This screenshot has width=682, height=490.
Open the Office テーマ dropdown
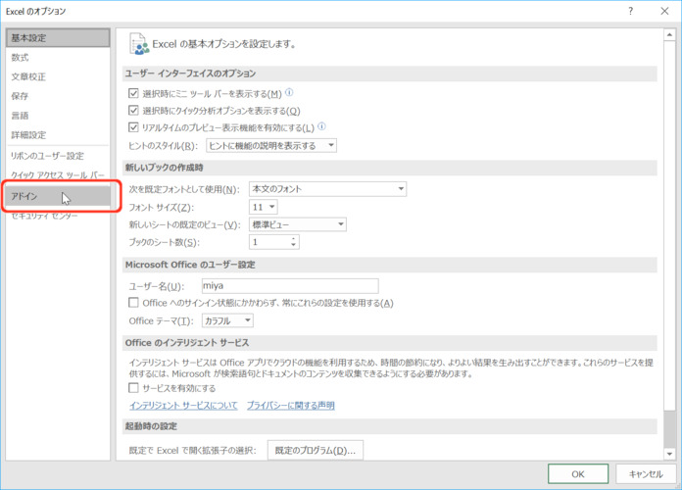click(x=227, y=320)
